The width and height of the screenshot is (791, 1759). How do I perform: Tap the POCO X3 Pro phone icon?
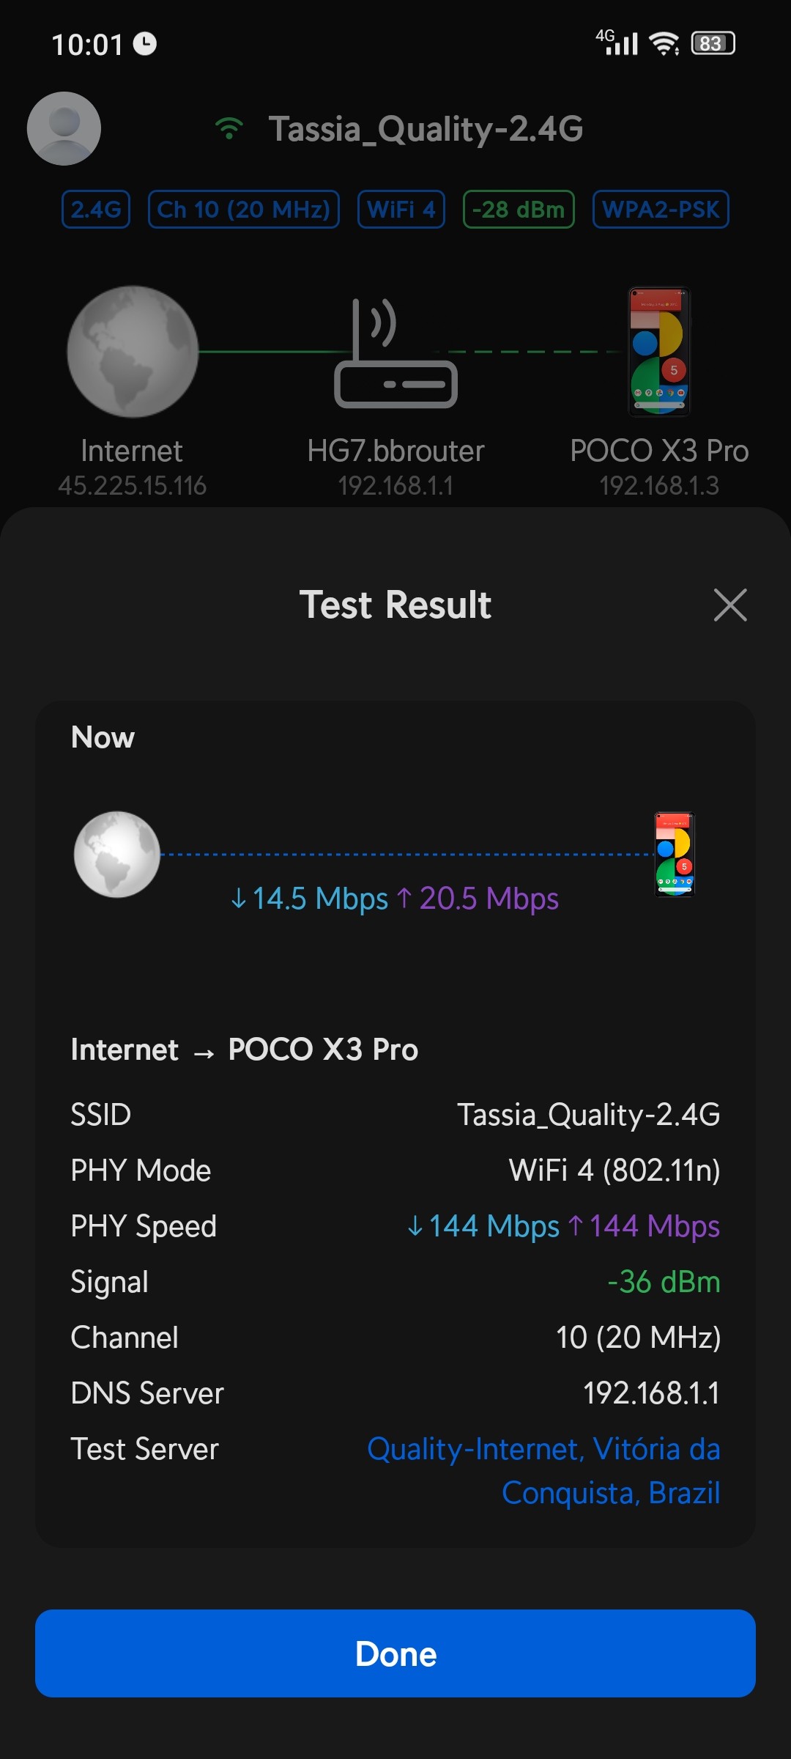(x=659, y=352)
